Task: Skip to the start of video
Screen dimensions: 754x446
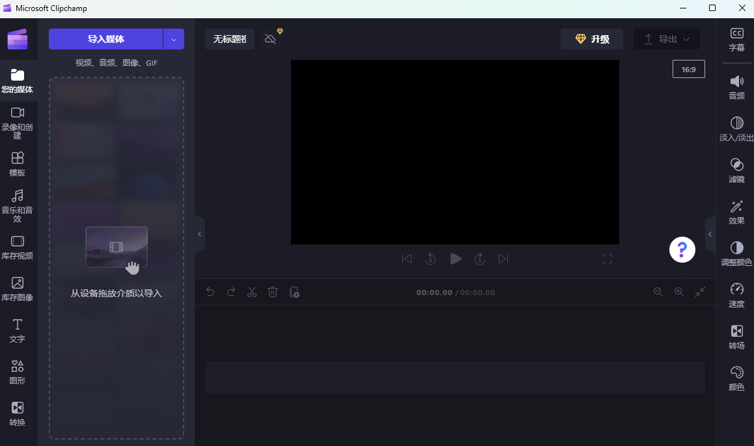Action: click(407, 259)
